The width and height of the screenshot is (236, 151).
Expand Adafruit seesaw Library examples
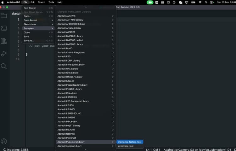(x=86, y=146)
